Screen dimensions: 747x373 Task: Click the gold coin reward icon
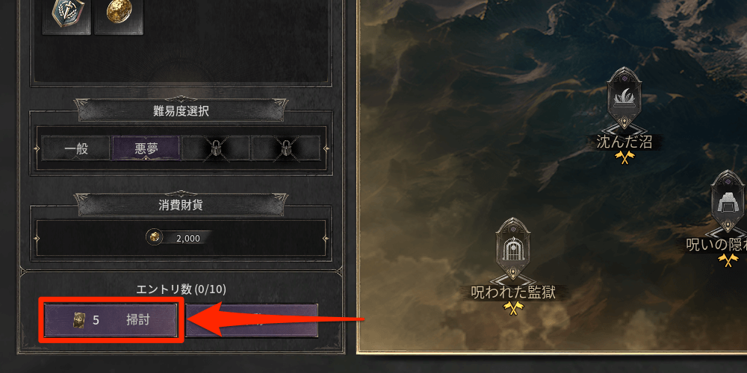coord(119,16)
